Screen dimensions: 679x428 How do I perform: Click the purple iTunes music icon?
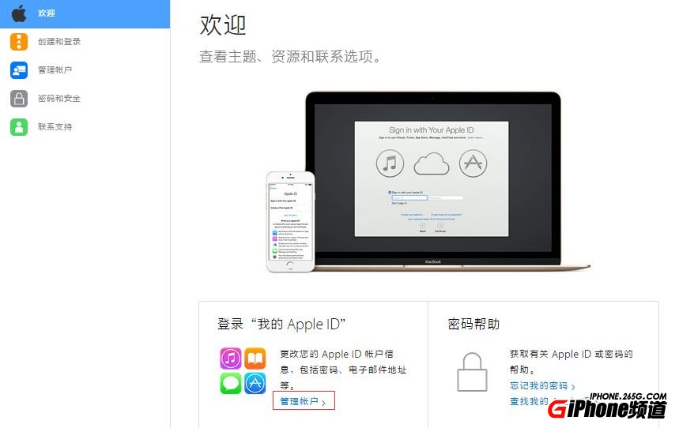[x=230, y=359]
